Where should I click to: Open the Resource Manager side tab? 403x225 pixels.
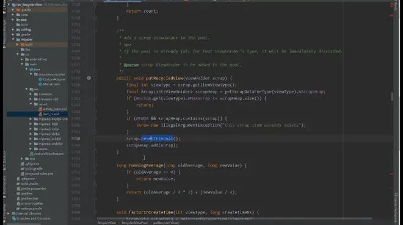coord(4,34)
